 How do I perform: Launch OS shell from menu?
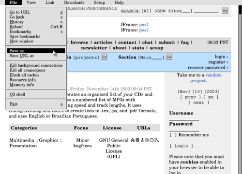coord(36,94)
